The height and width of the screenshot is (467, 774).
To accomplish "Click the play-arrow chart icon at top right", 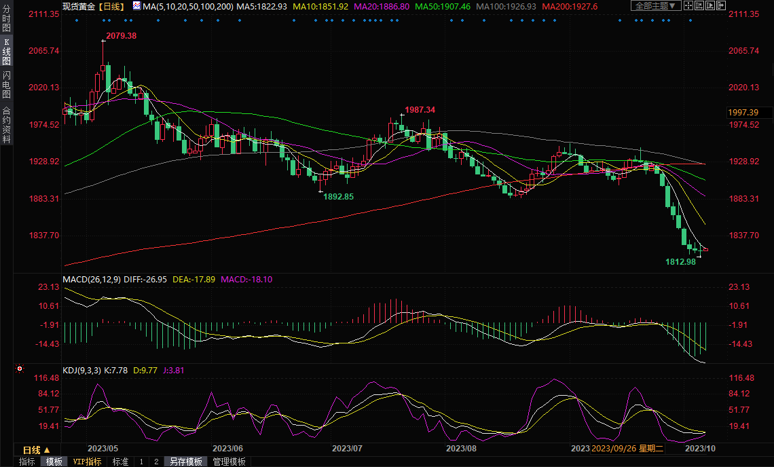I will 710,6.
